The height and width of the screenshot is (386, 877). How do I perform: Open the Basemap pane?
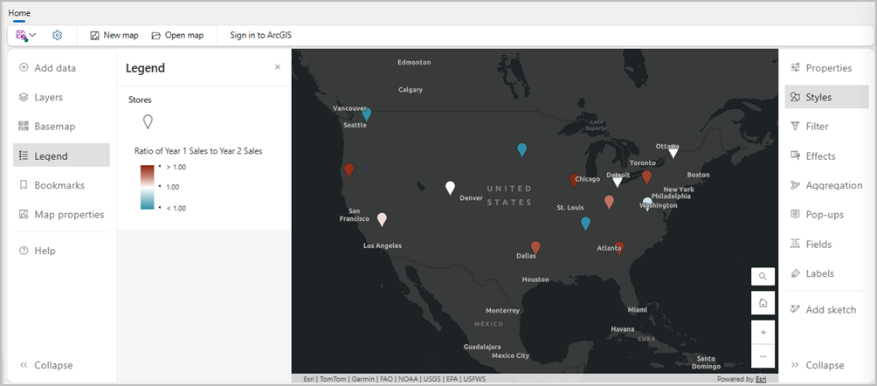(61, 127)
